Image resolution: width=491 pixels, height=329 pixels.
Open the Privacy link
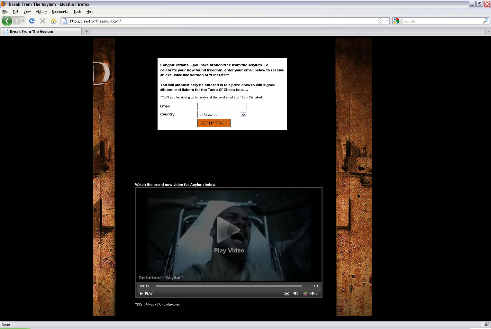click(151, 305)
